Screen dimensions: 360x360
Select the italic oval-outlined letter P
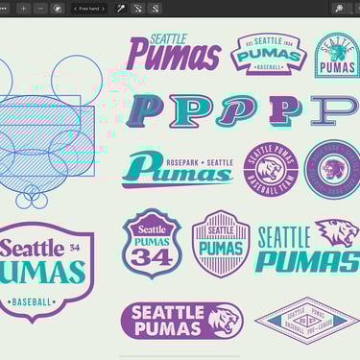237,111
